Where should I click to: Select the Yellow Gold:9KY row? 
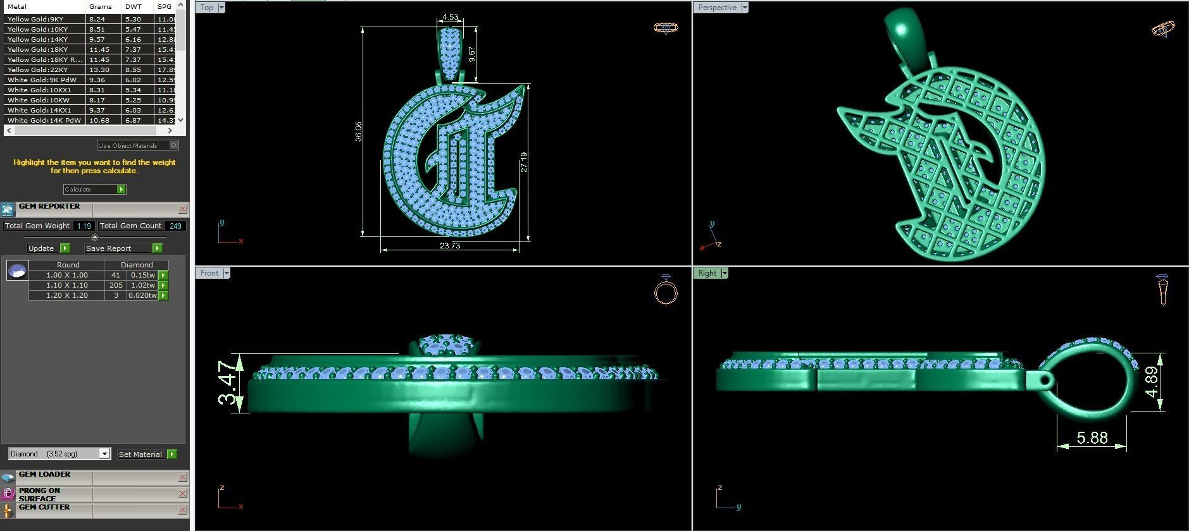point(90,19)
